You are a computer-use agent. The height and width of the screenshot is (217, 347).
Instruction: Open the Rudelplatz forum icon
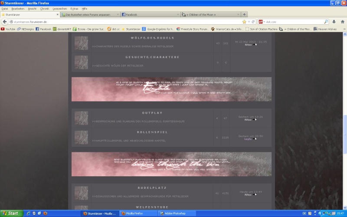pyautogui.click(x=81, y=193)
